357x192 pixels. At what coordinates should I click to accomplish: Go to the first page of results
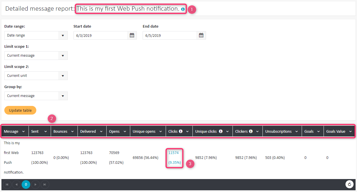point(7,184)
